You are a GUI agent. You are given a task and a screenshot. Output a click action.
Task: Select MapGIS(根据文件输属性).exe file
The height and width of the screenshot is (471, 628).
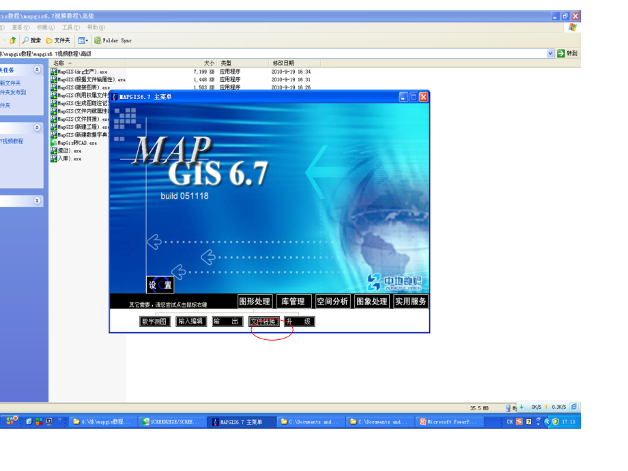87,79
